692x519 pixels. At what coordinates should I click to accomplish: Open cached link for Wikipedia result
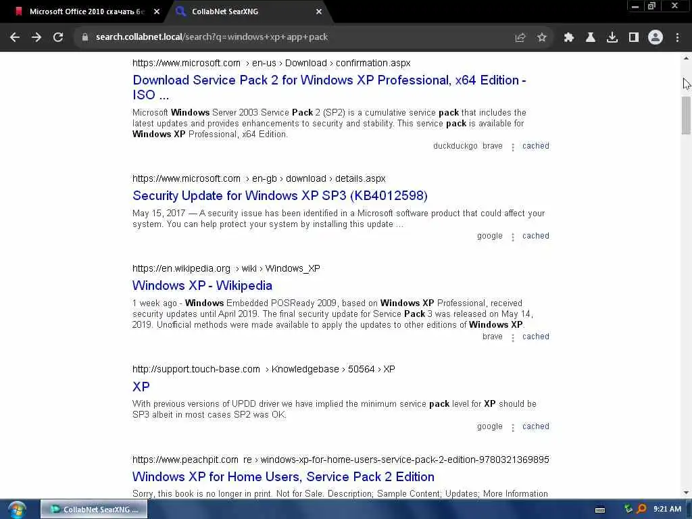(x=536, y=337)
